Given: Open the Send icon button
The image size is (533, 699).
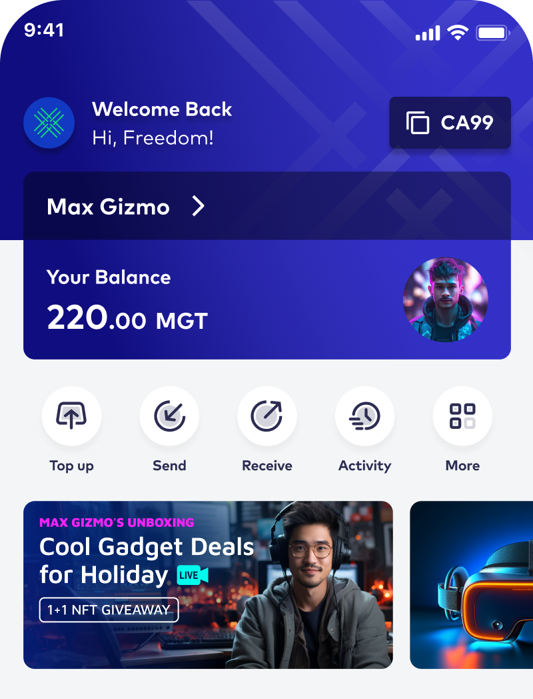Looking at the screenshot, I should click(169, 416).
